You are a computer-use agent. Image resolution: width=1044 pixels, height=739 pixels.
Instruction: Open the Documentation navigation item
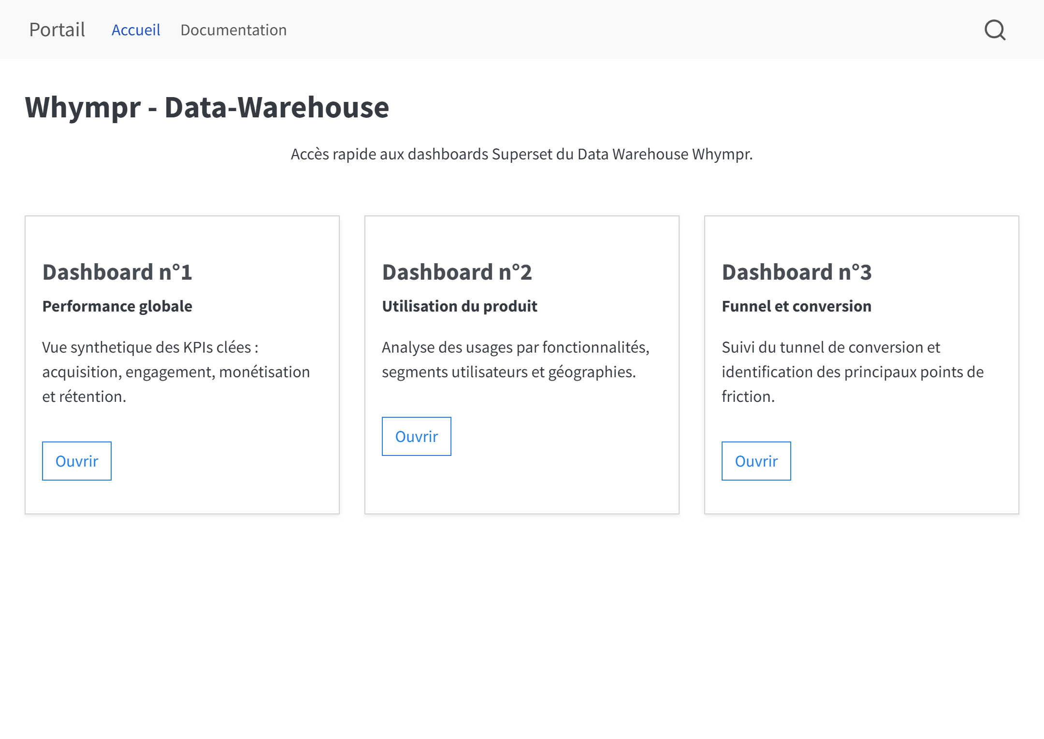pos(233,30)
